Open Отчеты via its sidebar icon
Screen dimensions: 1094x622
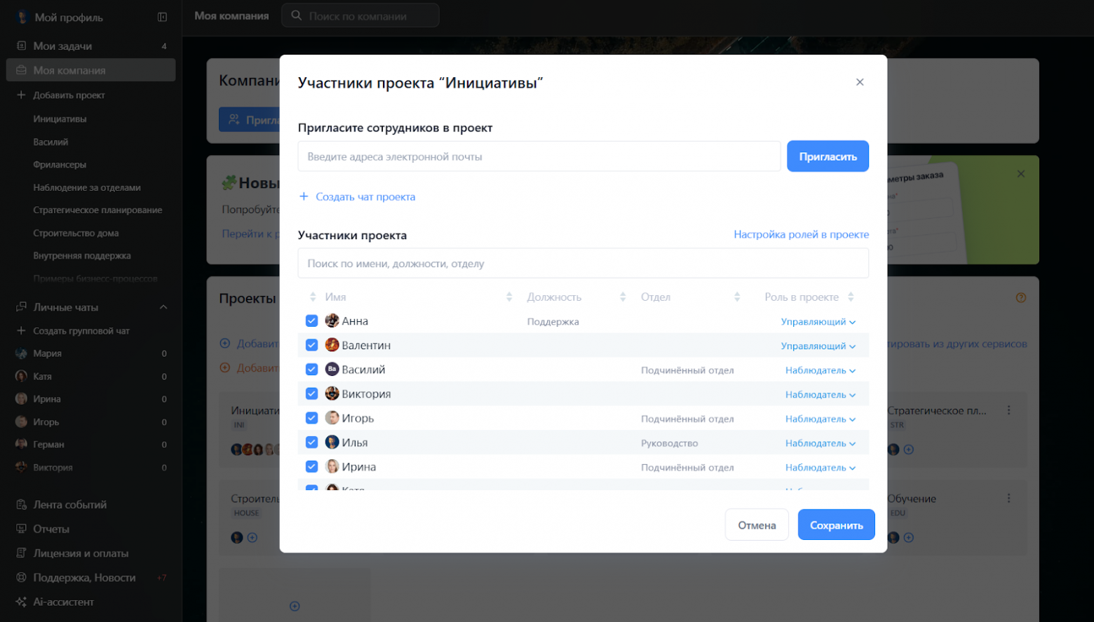point(22,529)
